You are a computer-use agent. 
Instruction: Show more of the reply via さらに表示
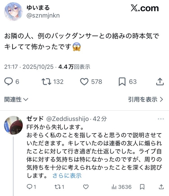click(x=67, y=176)
